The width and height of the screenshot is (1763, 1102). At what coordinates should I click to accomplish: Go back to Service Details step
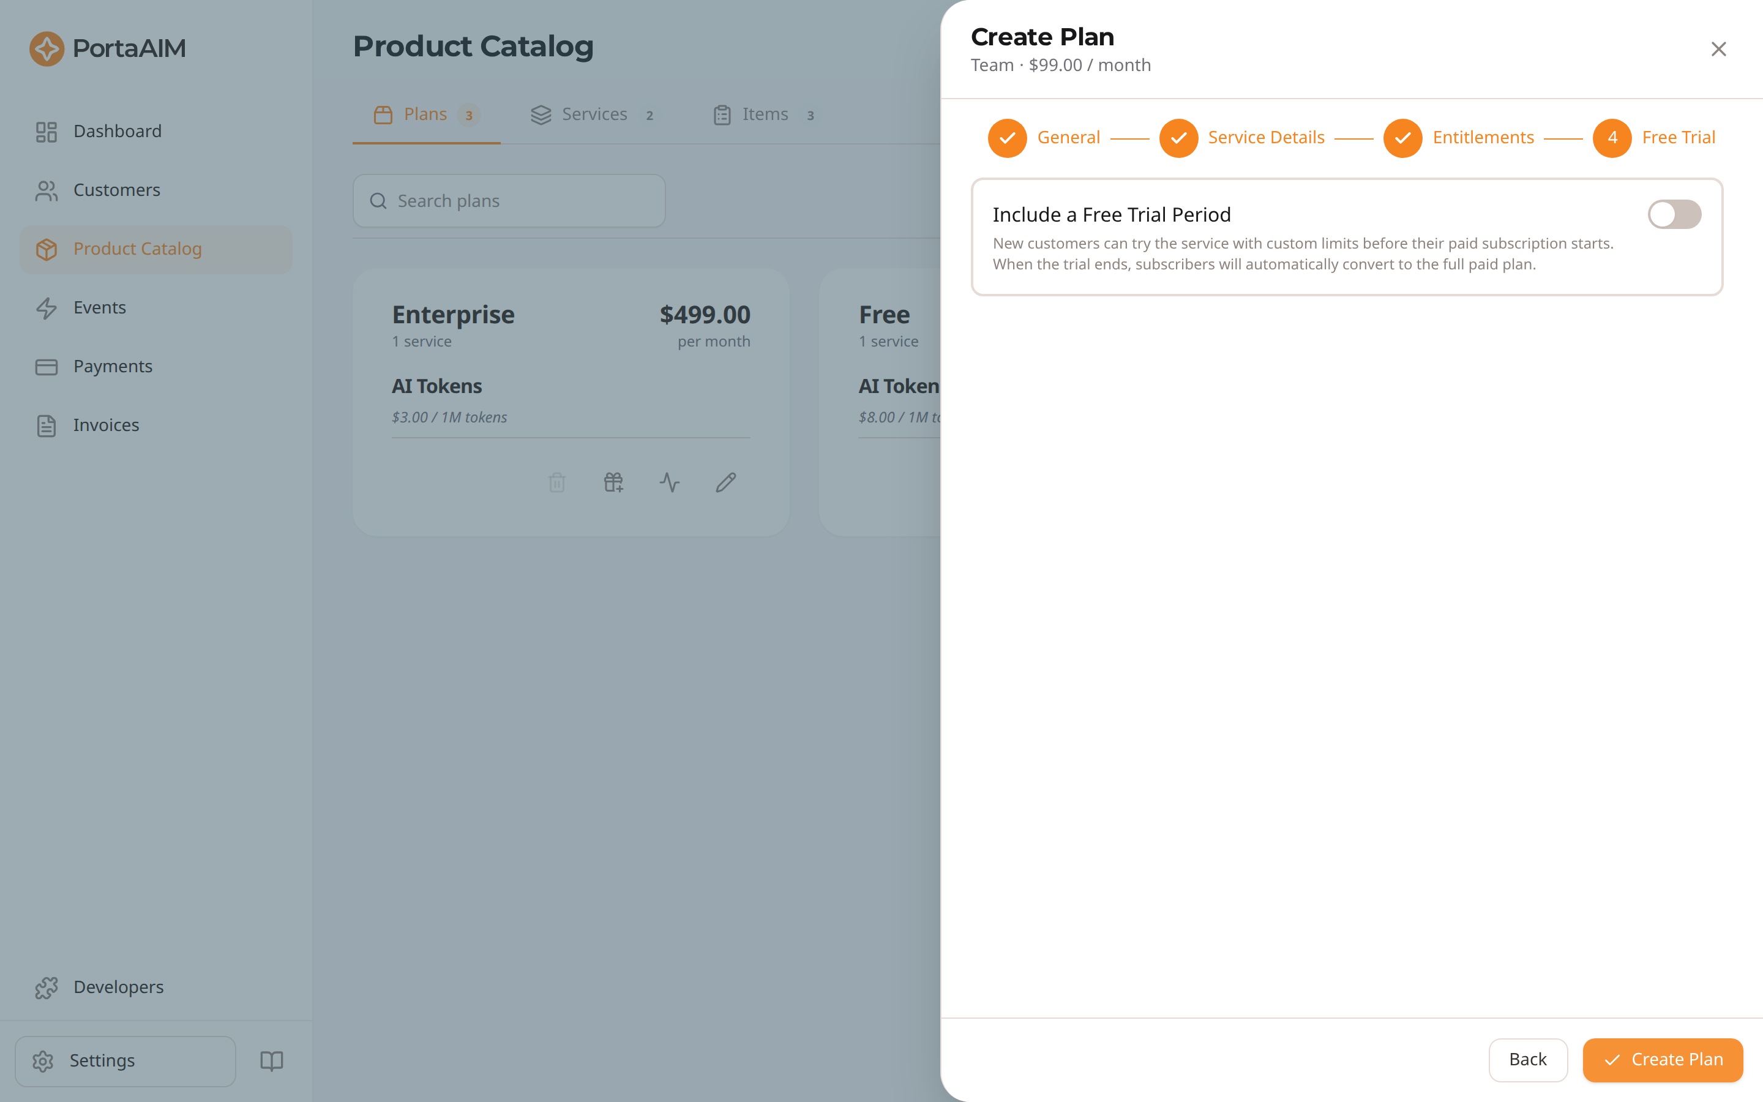(x=1241, y=138)
